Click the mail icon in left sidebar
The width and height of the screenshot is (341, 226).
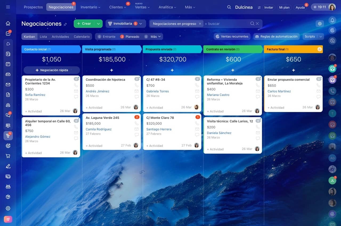coord(8,85)
